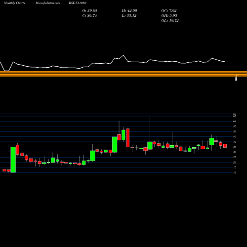Click the MunafaSutra.com site label
Screen dimensions: 247x247
pyautogui.click(x=48, y=3)
